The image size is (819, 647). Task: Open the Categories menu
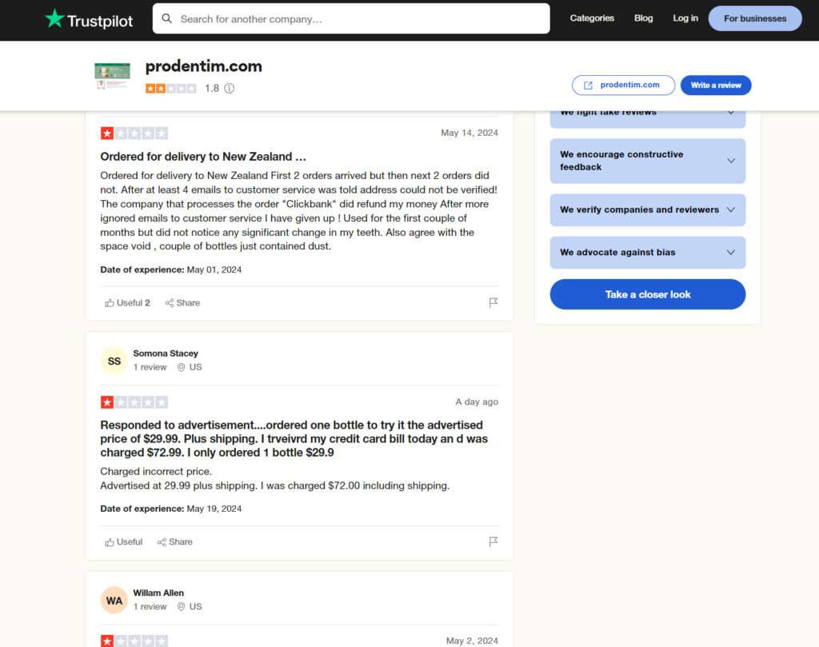tap(592, 18)
